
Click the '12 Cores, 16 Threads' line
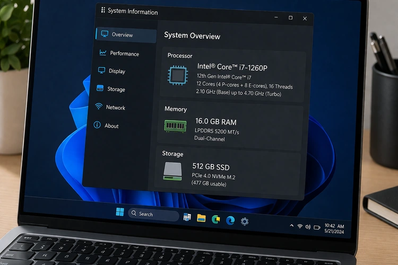[245, 85]
